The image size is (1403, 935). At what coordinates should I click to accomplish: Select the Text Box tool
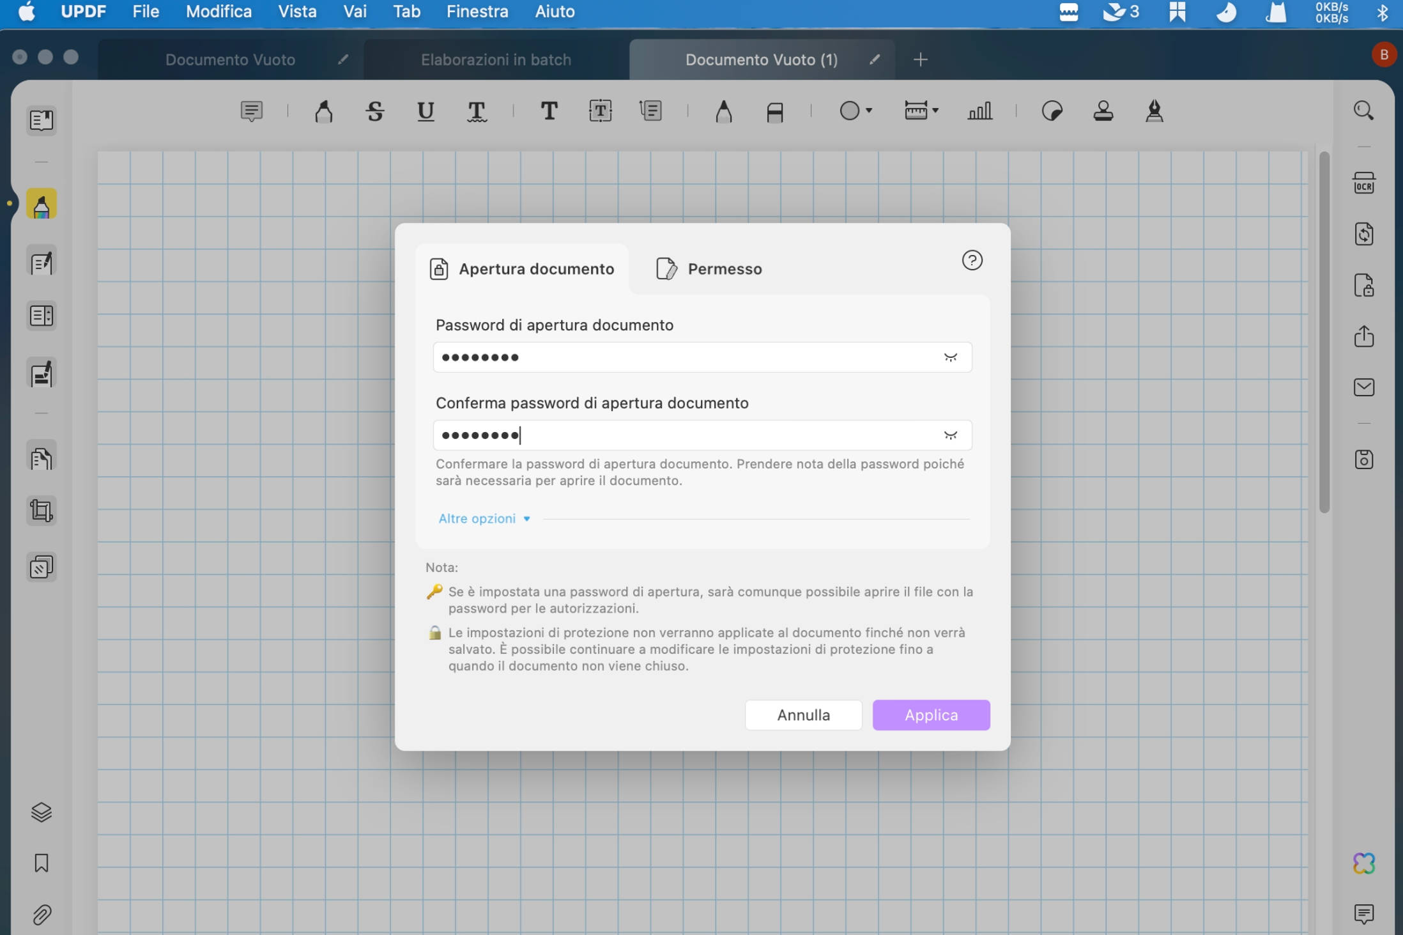click(600, 111)
